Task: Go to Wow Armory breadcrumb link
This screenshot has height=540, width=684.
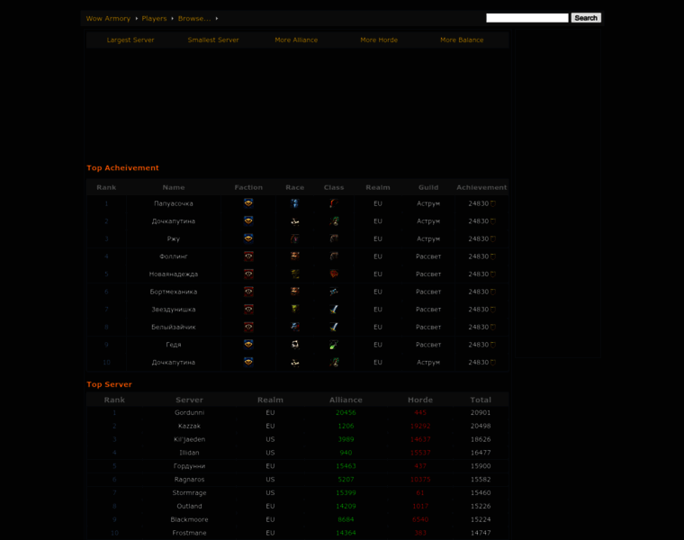Action: pos(108,18)
